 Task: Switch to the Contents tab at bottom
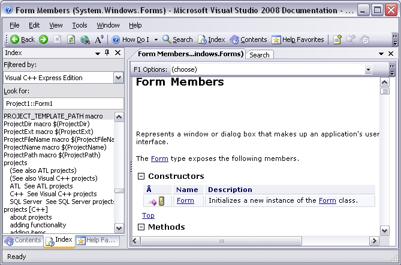point(23,240)
